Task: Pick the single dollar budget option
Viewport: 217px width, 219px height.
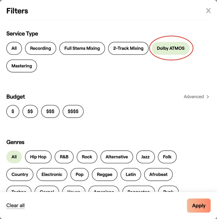Action: coord(13,111)
